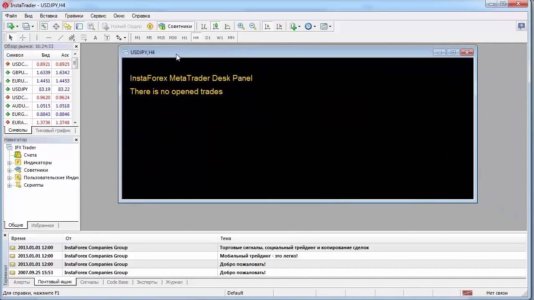
Task: Set timeframe to H1
Action: [184, 37]
